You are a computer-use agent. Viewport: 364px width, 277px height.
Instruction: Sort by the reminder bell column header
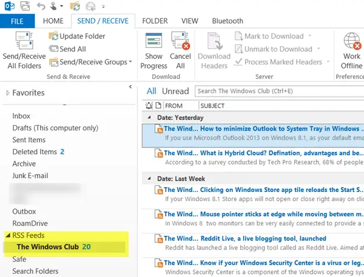tap(149, 106)
